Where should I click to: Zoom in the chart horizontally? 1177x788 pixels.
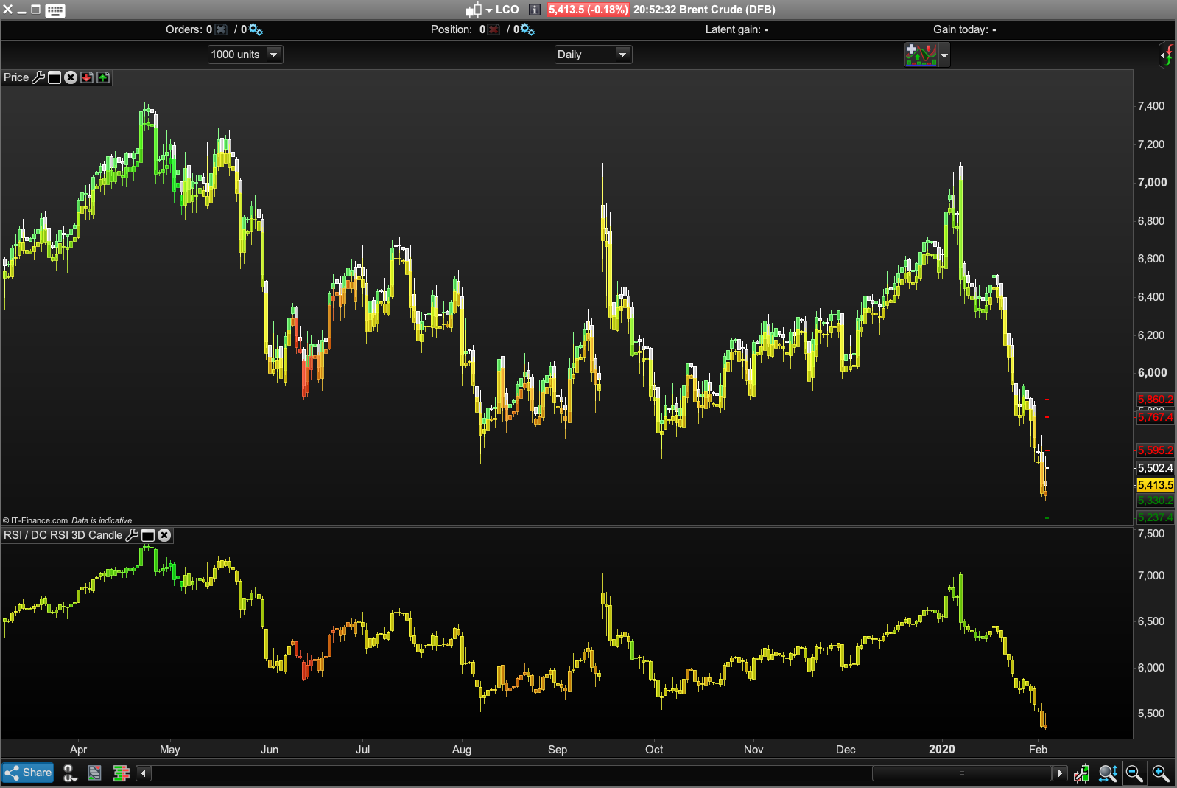(1161, 773)
